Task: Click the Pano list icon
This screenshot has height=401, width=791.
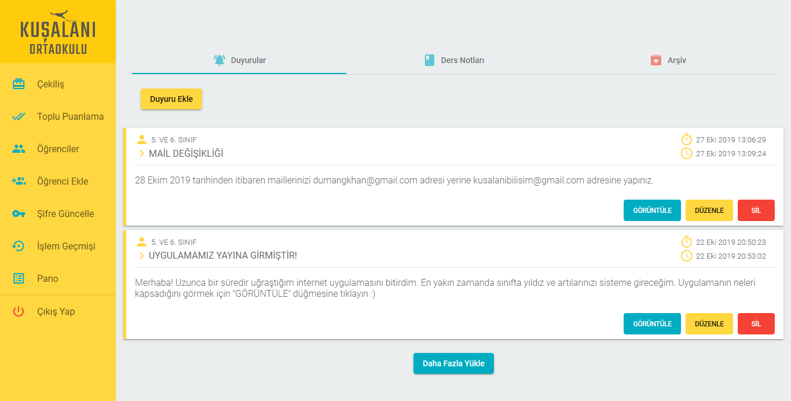Action: [x=19, y=279]
